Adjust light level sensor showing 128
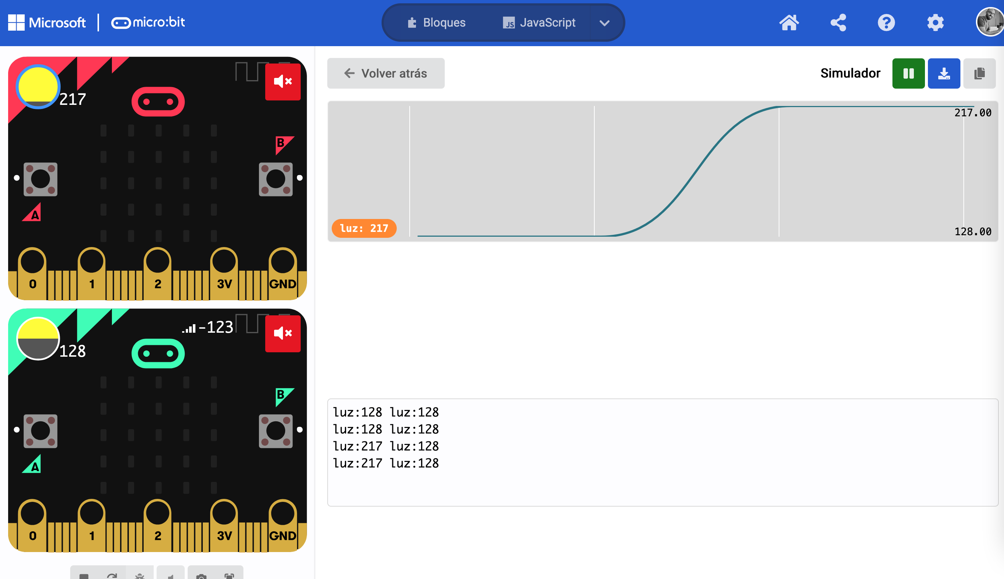1004x579 pixels. point(38,338)
